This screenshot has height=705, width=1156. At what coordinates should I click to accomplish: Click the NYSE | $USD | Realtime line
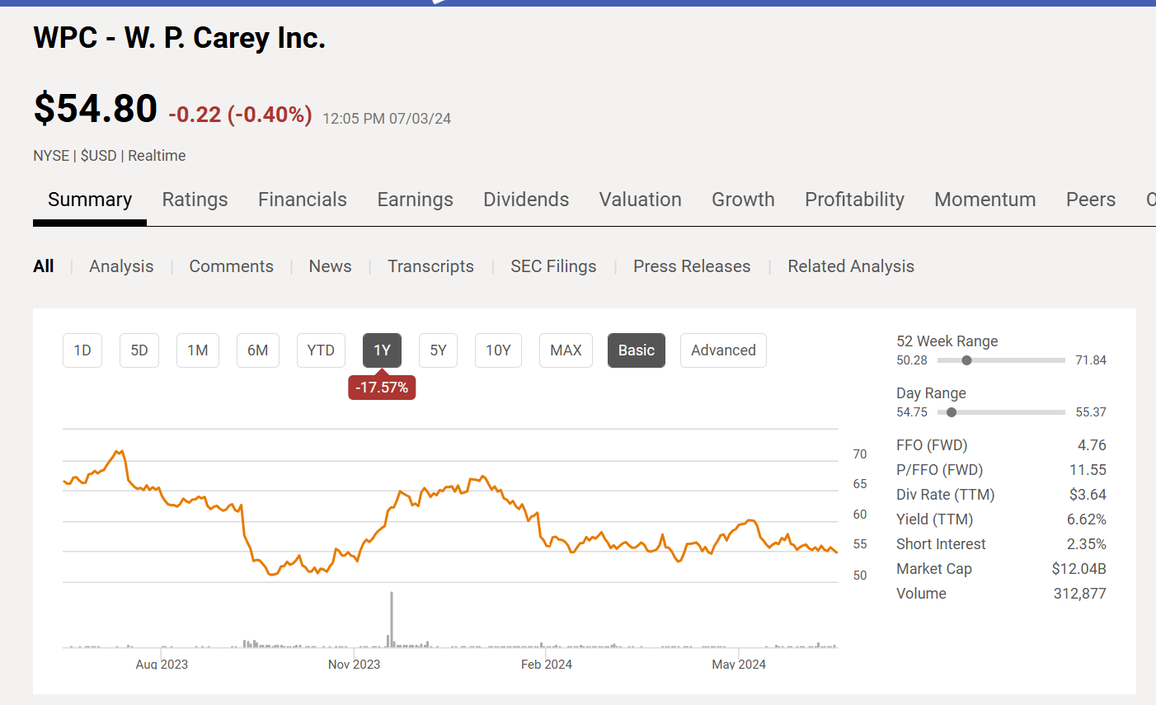110,156
